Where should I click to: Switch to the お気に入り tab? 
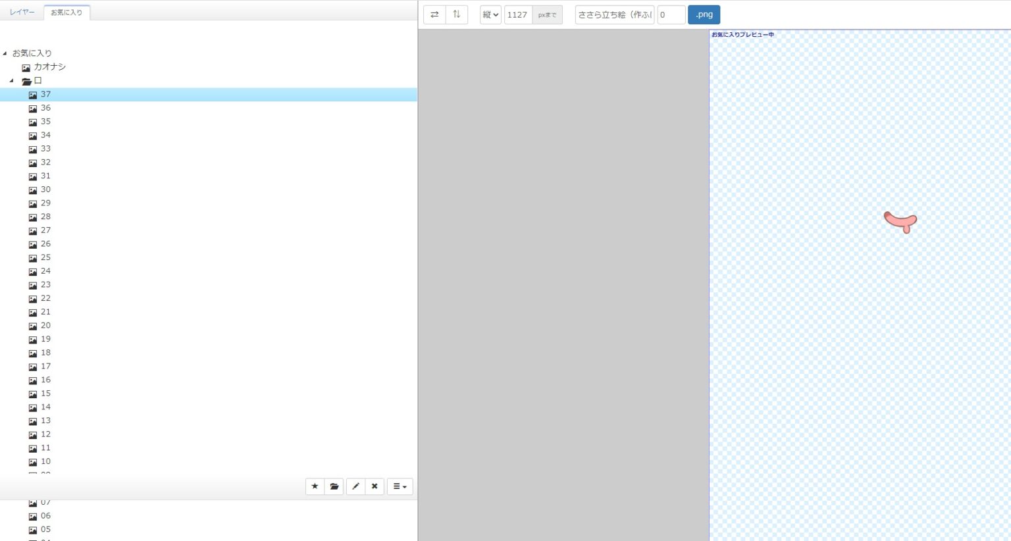[65, 11]
